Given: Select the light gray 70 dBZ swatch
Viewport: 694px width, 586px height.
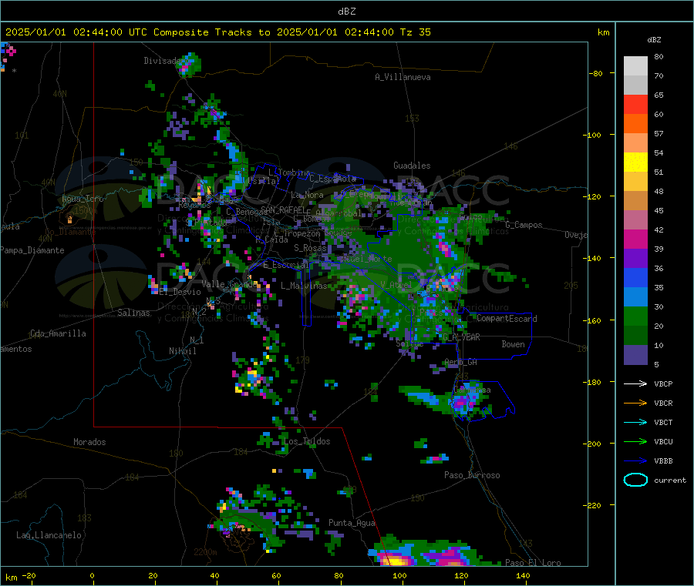Looking at the screenshot, I should tap(635, 66).
